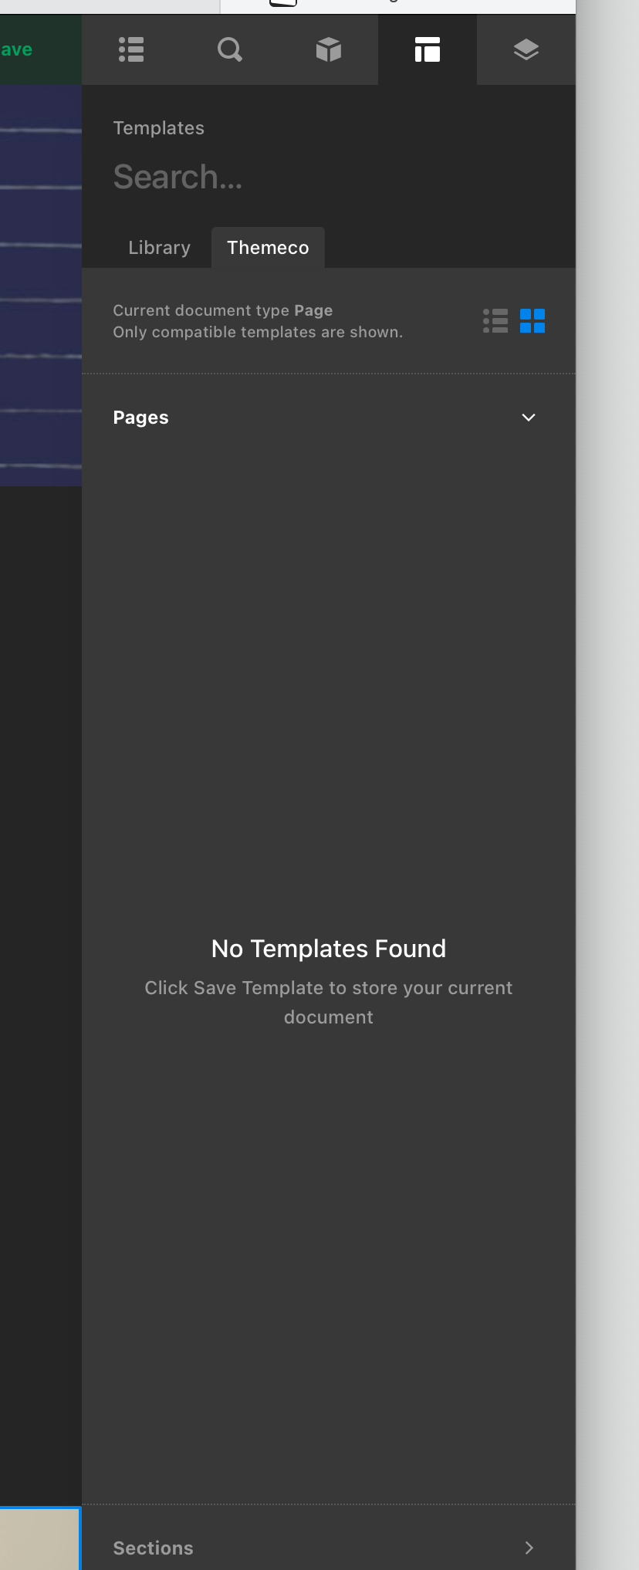Screen dimensions: 639x1570
Task: Click the No Templates Found message
Action: point(329,949)
